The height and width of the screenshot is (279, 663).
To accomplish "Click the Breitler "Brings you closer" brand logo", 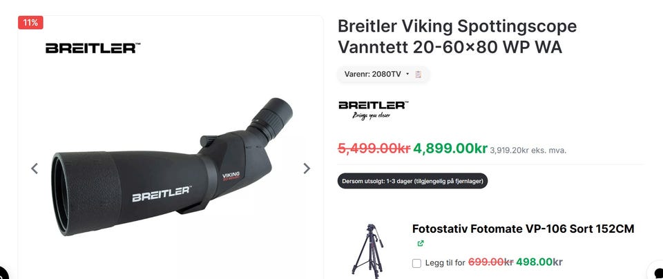I will coord(374,110).
